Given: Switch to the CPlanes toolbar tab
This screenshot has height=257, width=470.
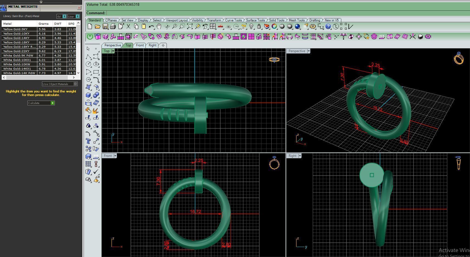Looking at the screenshot, I should click(111, 20).
